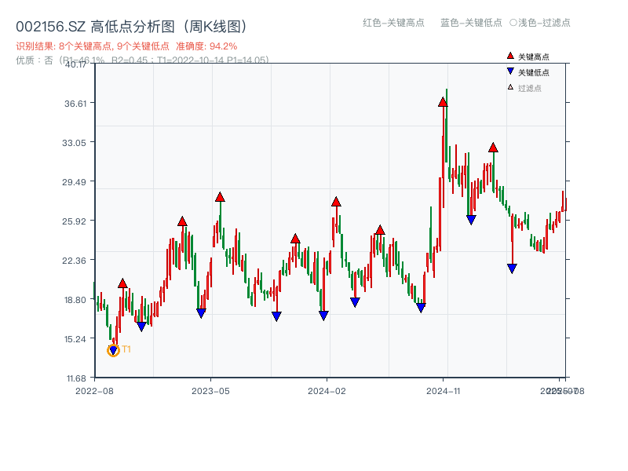
Task: Click the T1 circled low point marker
Action: point(113,350)
